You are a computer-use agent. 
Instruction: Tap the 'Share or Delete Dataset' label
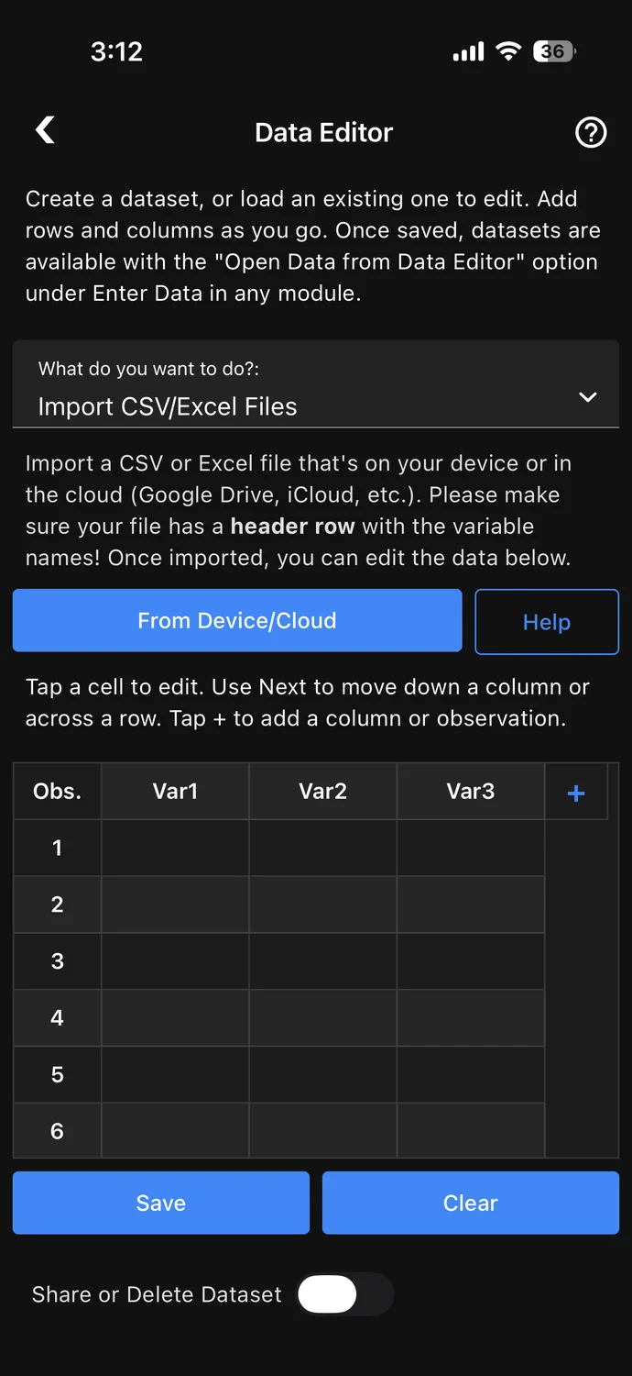(x=157, y=1294)
